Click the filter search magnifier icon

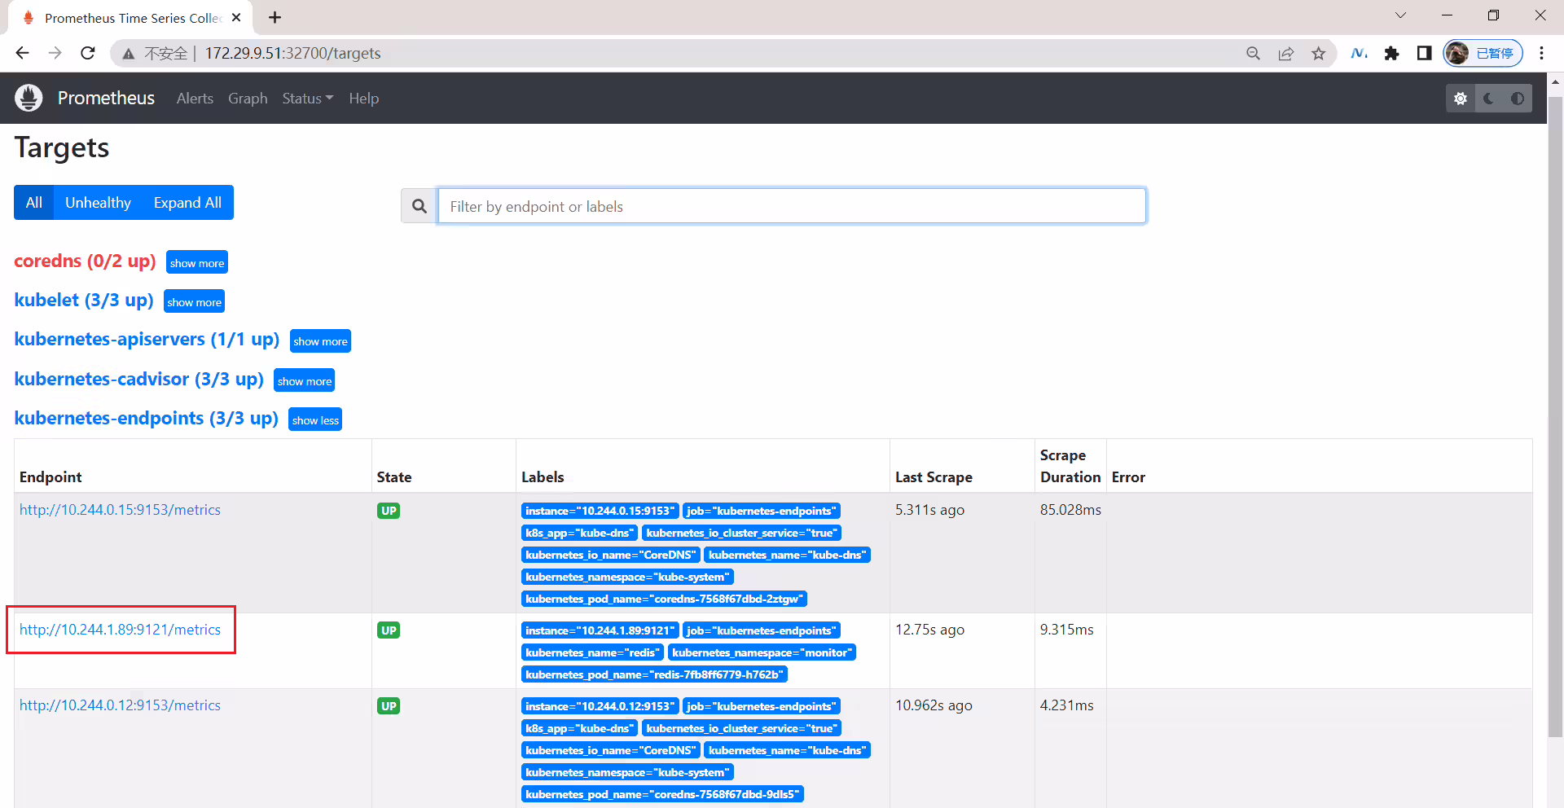point(420,206)
